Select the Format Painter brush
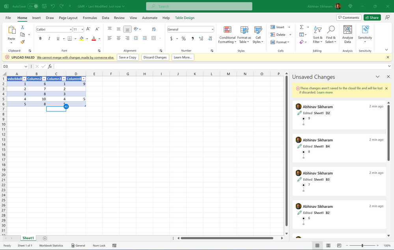This screenshot has width=394, height=250. pos(22,42)
